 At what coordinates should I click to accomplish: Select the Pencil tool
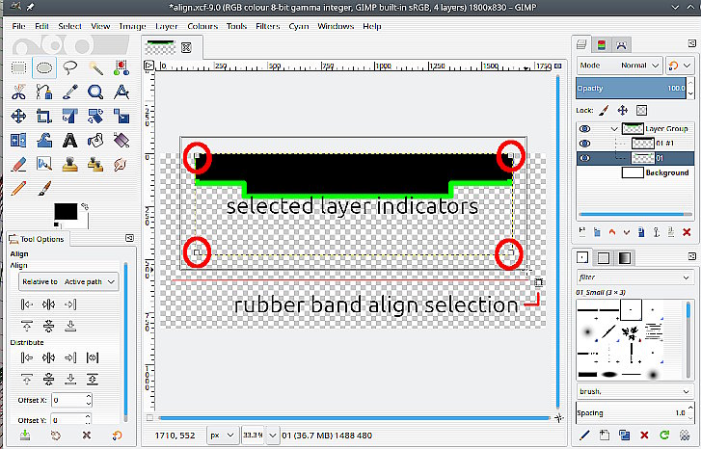(18, 188)
